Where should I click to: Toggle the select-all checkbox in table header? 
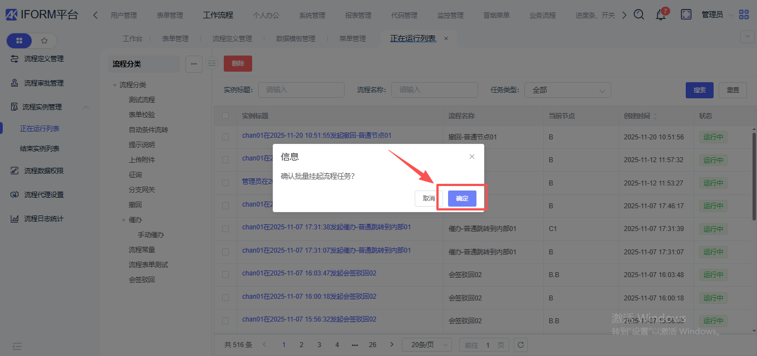[225, 116]
